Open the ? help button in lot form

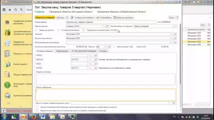(x=177, y=17)
